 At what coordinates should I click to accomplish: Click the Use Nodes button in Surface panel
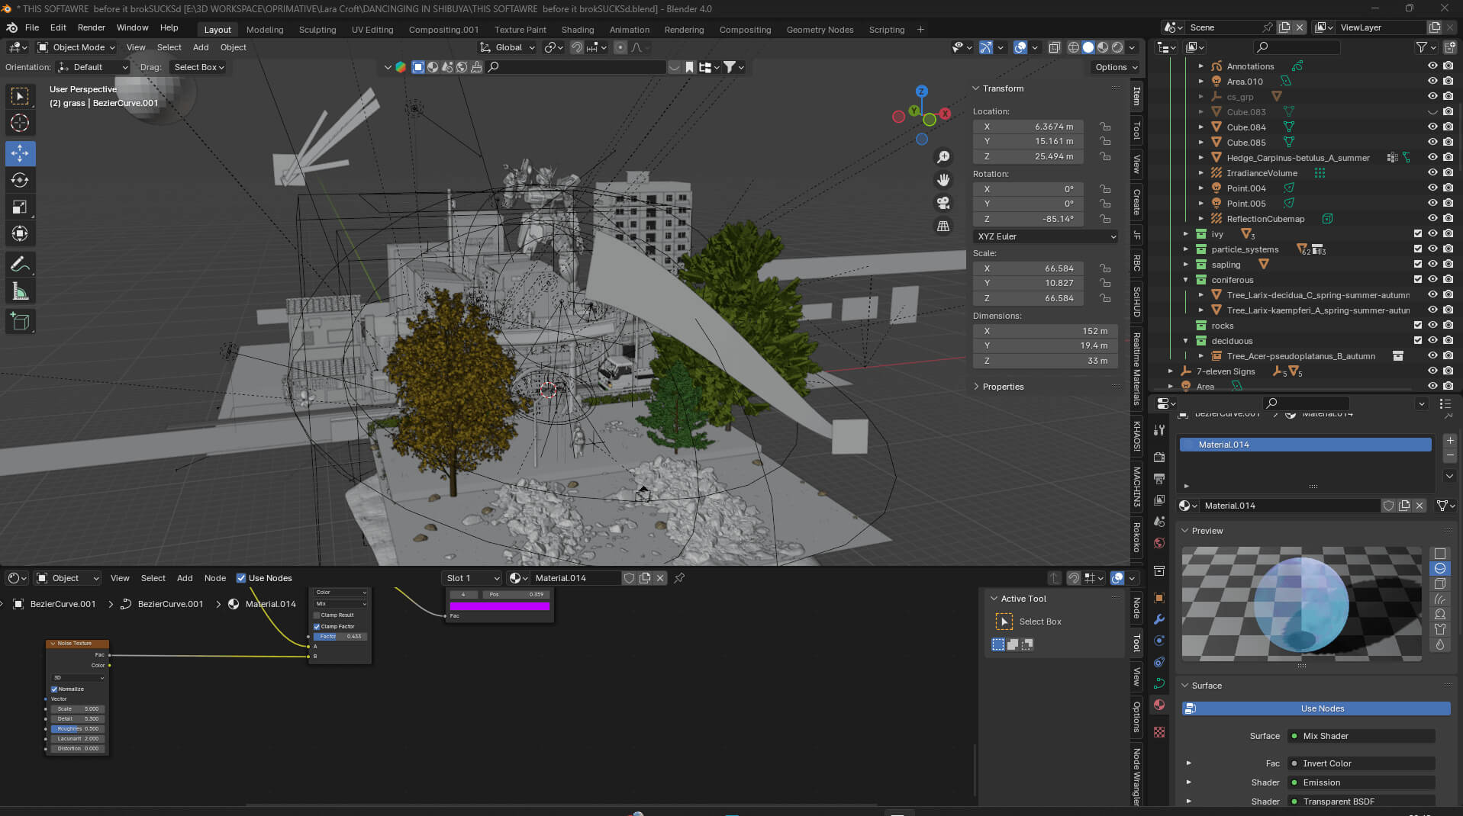[1316, 708]
